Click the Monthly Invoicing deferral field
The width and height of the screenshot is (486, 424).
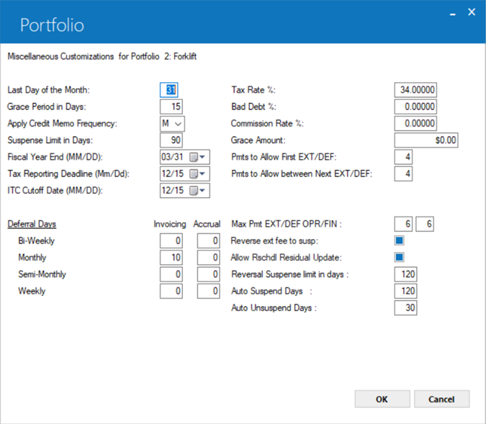click(x=171, y=258)
